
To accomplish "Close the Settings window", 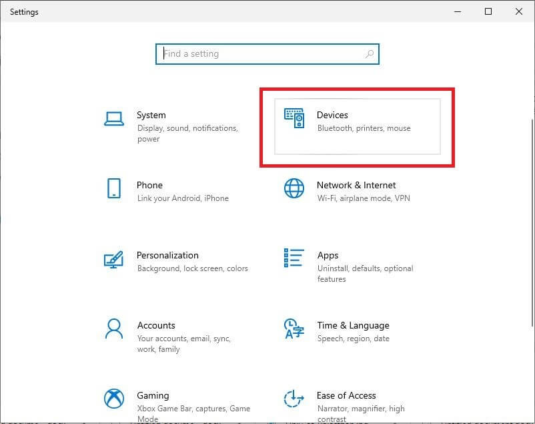I will 519,11.
